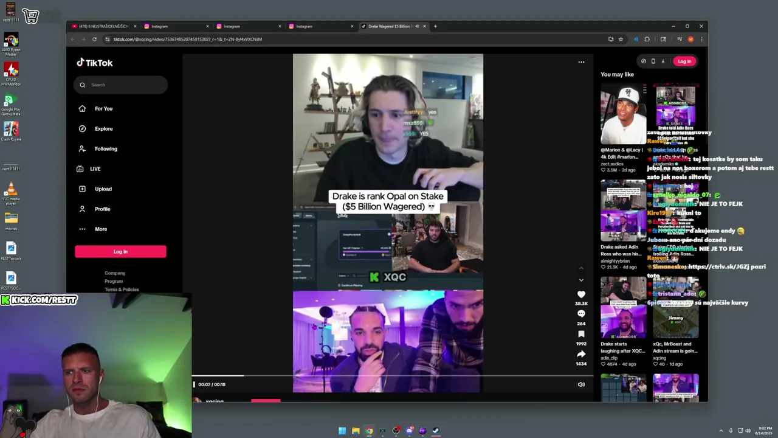
Task: Open the Company footer link
Action: [115, 273]
